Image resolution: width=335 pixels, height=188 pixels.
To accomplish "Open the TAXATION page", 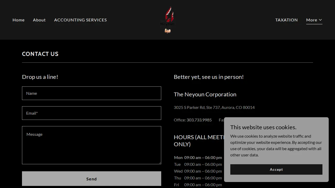I will pyautogui.click(x=286, y=20).
